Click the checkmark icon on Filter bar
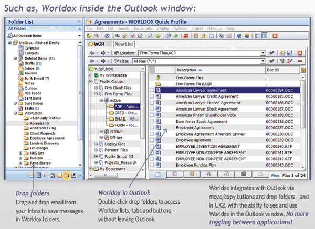 (x=272, y=61)
